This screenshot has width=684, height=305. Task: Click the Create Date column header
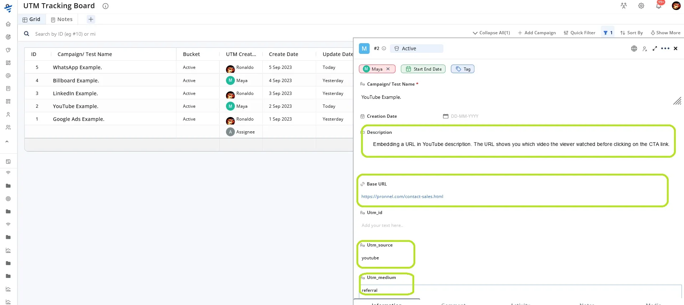tap(283, 54)
